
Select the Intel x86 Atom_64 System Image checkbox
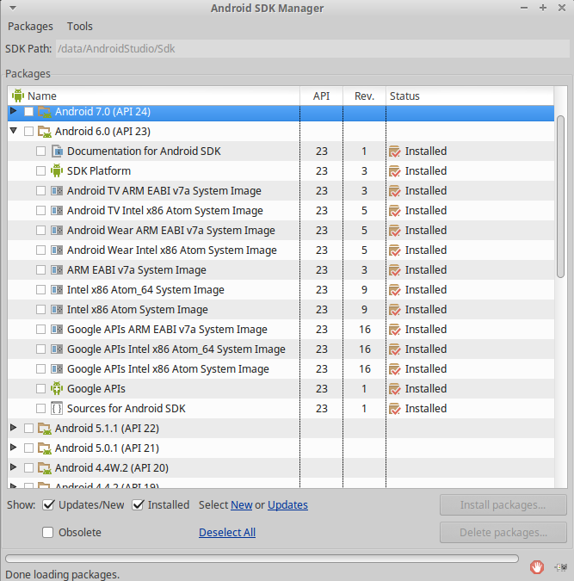(x=40, y=290)
